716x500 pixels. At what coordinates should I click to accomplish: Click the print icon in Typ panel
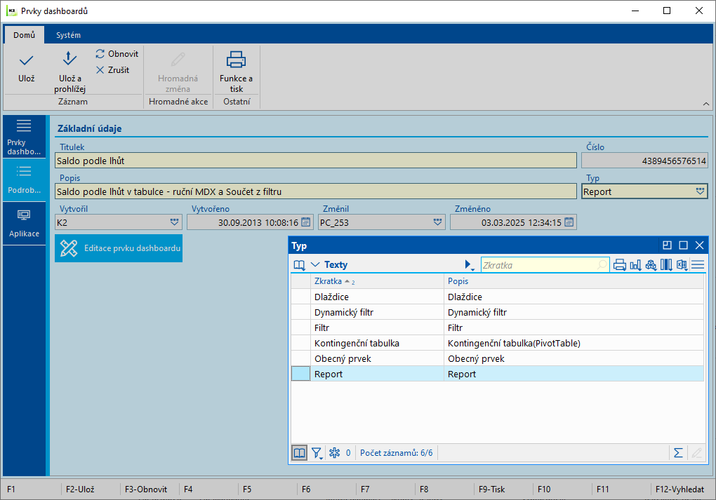click(x=620, y=265)
